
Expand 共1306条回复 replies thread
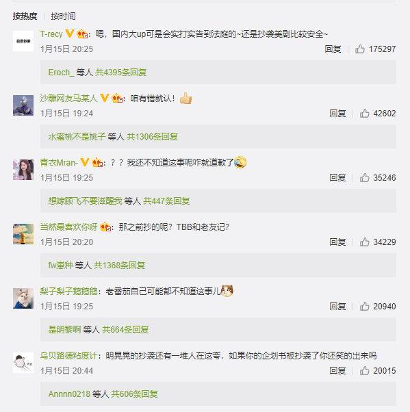click(x=152, y=137)
